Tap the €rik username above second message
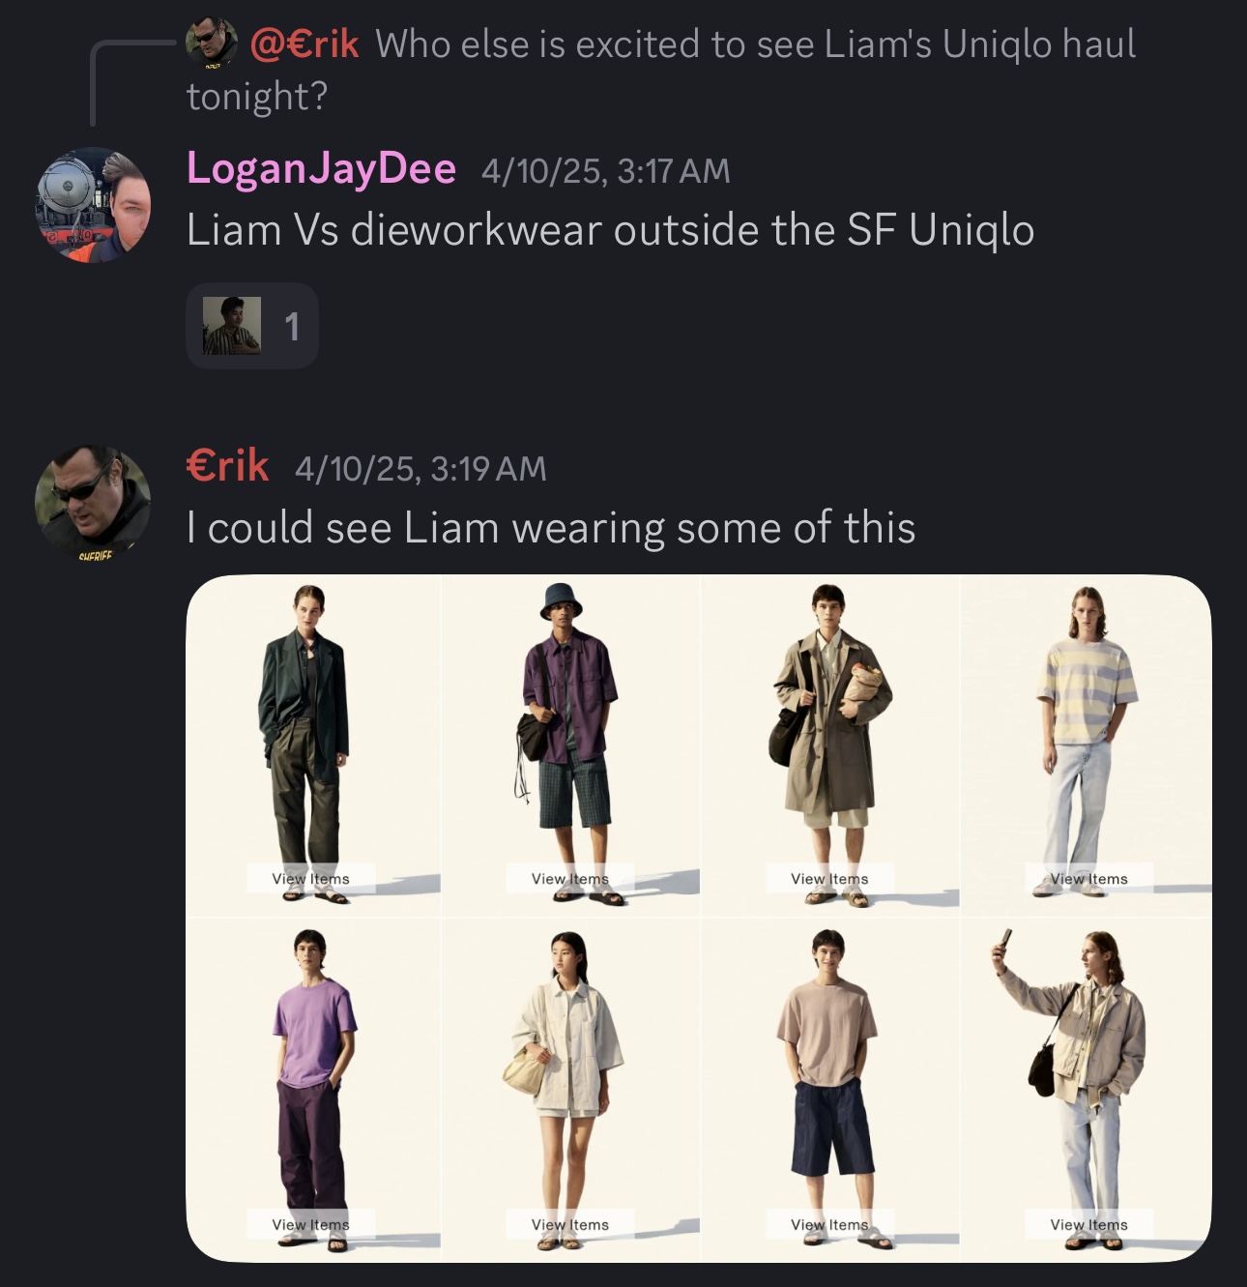1247x1287 pixels. [x=227, y=466]
